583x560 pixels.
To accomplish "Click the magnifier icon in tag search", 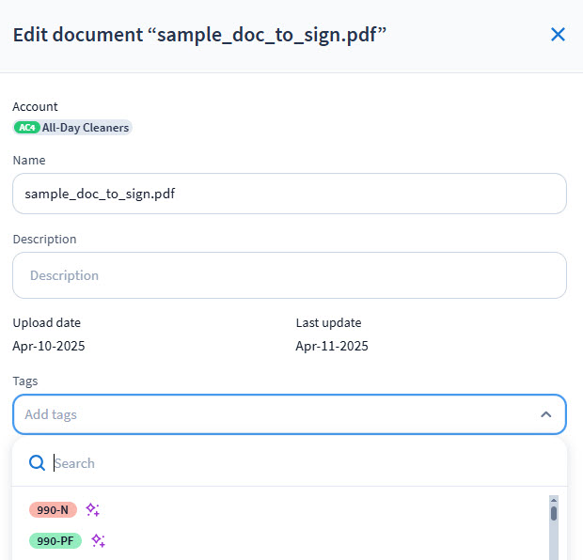I will pyautogui.click(x=37, y=463).
